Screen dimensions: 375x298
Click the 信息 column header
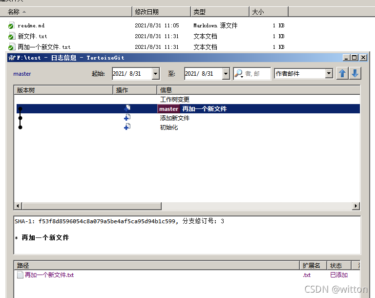click(258, 90)
